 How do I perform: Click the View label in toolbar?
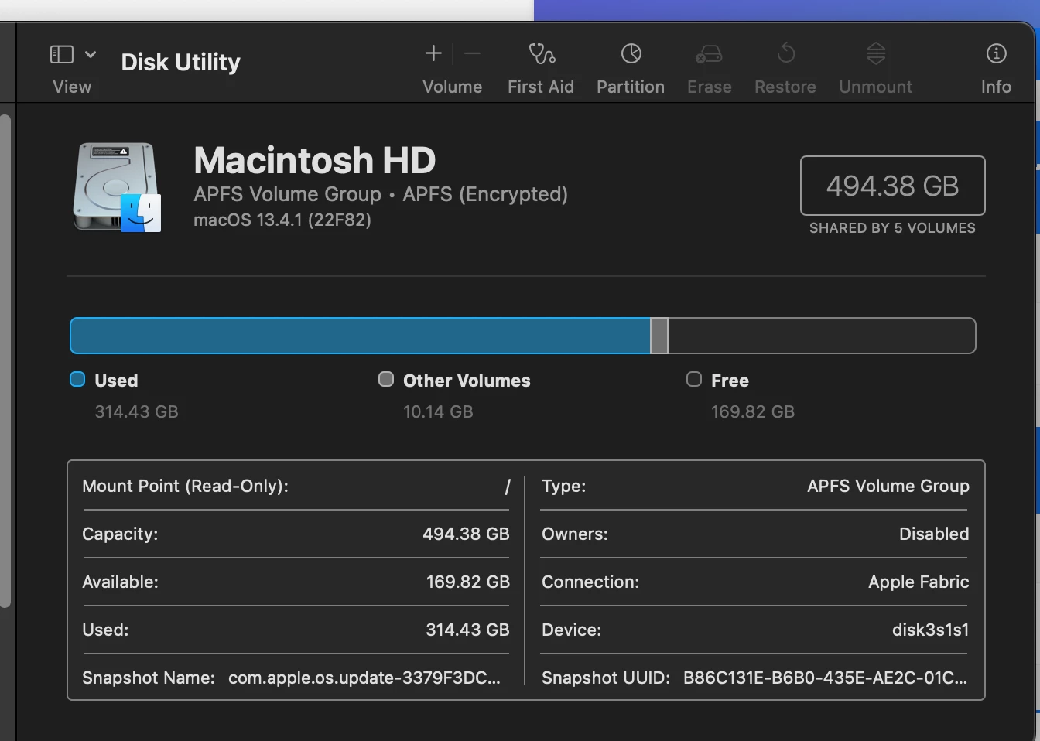tap(72, 87)
